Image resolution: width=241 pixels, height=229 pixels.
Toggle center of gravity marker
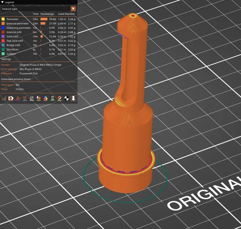click(67, 98)
